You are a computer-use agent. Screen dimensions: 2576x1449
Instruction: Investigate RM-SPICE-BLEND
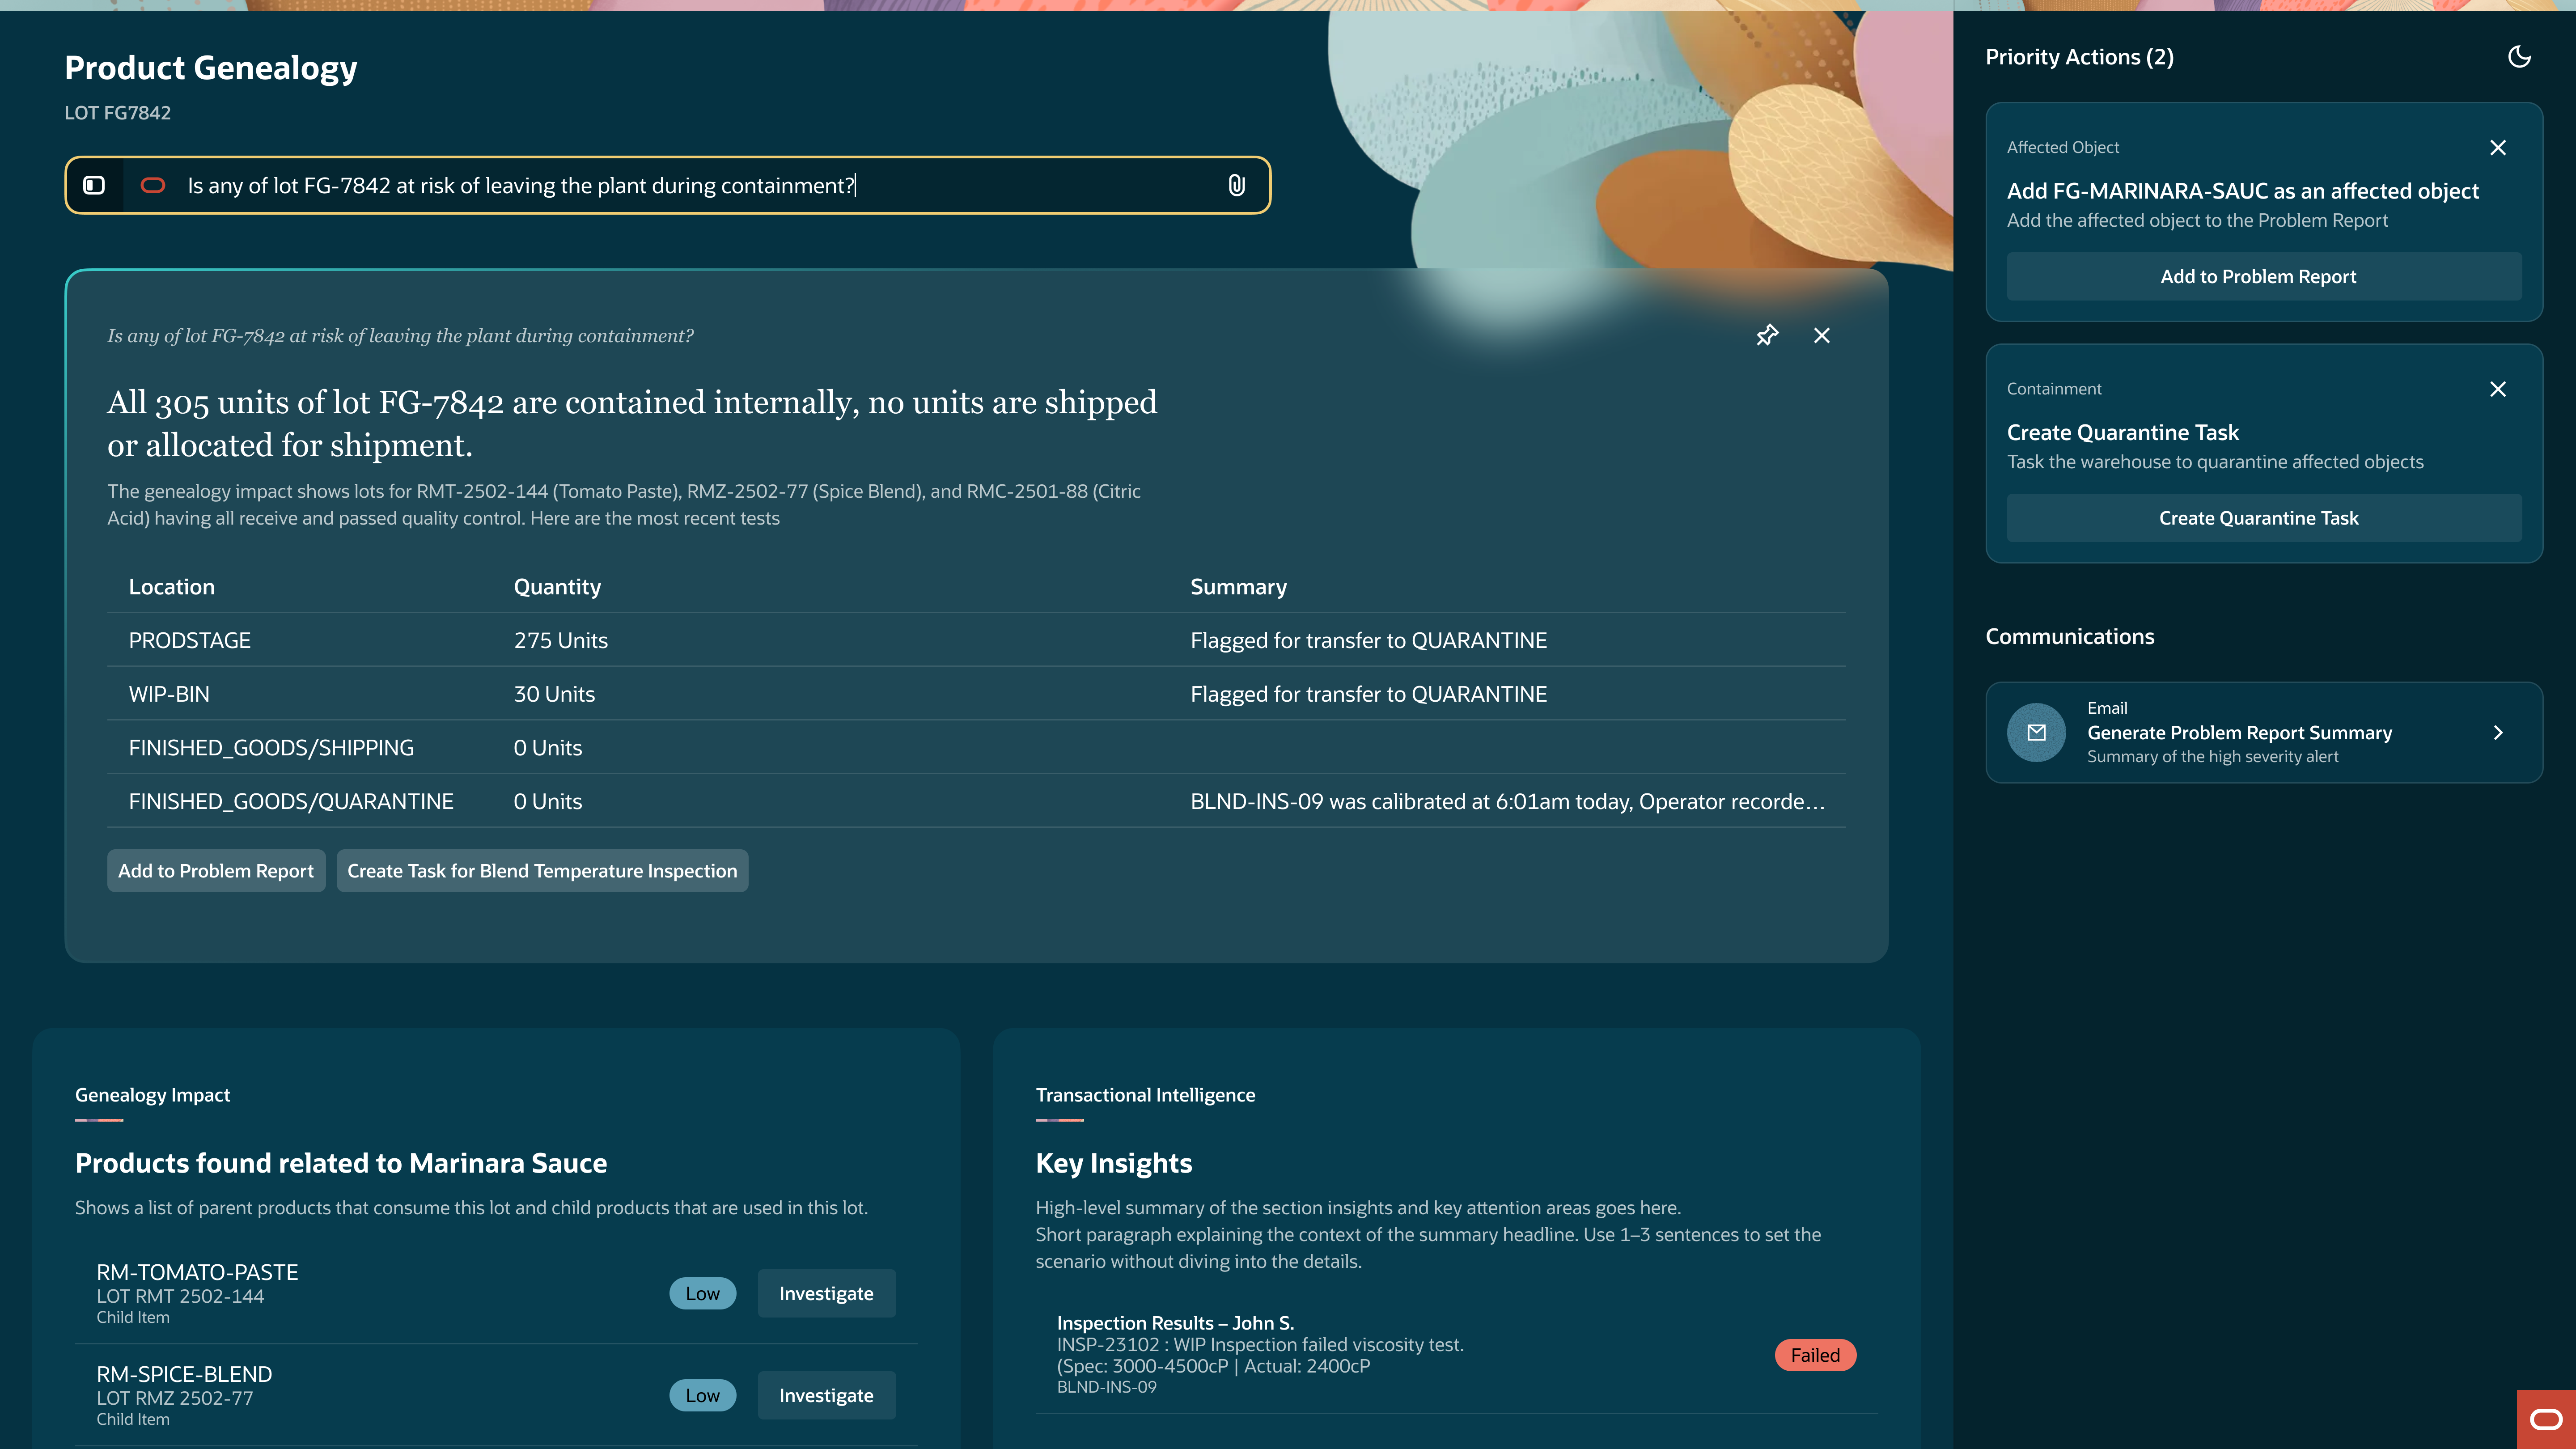tap(826, 1395)
